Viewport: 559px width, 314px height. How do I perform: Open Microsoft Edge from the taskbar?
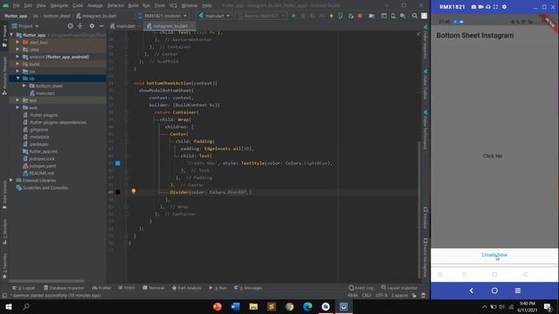click(x=307, y=306)
